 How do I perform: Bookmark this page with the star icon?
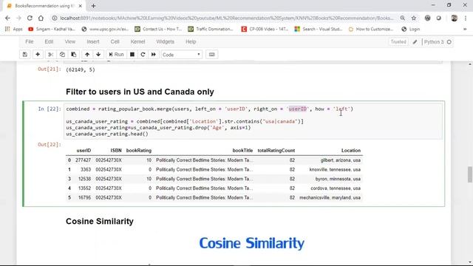click(x=414, y=18)
